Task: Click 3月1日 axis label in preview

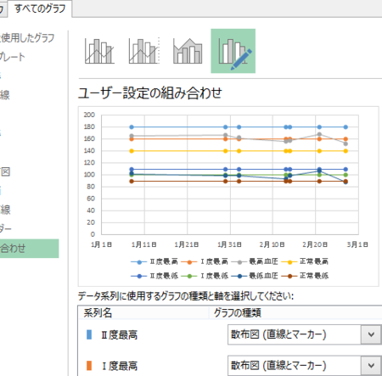Action: tap(357, 244)
